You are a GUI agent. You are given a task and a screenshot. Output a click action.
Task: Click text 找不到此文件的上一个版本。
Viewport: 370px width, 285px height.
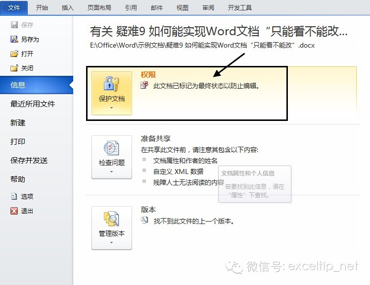pos(194,221)
